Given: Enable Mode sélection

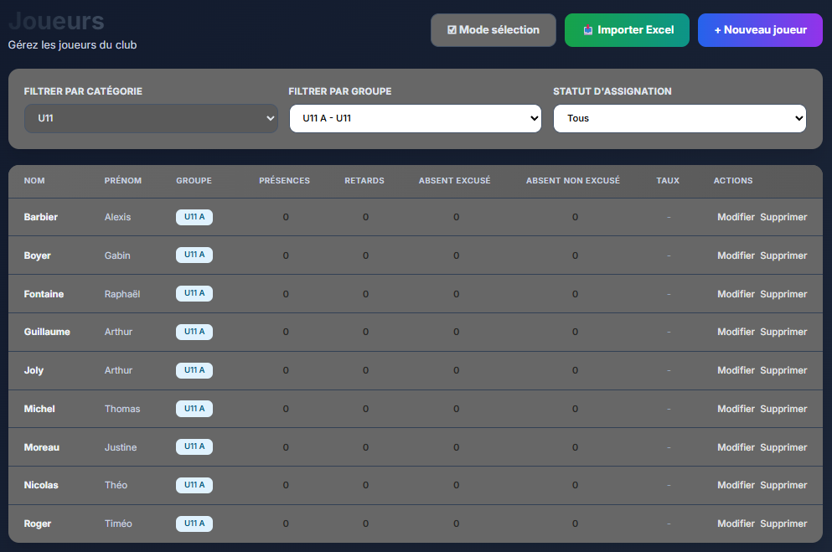Looking at the screenshot, I should (493, 29).
